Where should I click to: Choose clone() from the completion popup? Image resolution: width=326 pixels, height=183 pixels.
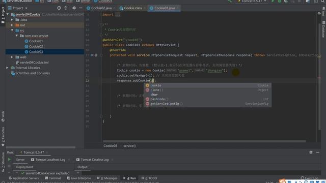tap(207, 90)
